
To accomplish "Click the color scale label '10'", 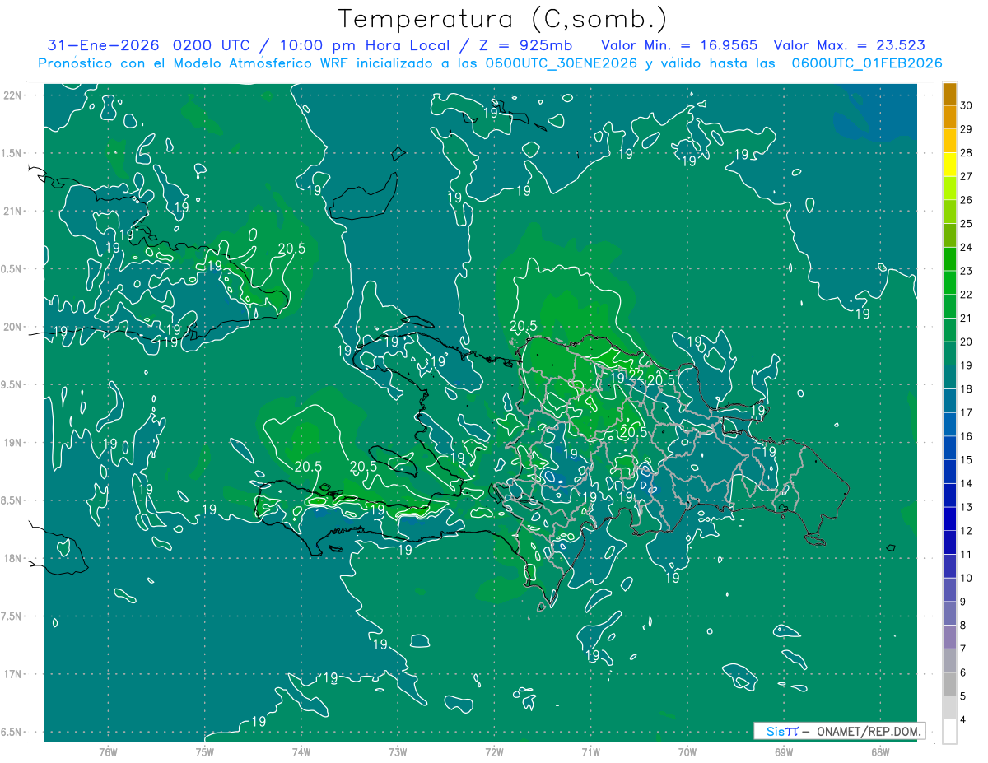I will (x=967, y=578).
